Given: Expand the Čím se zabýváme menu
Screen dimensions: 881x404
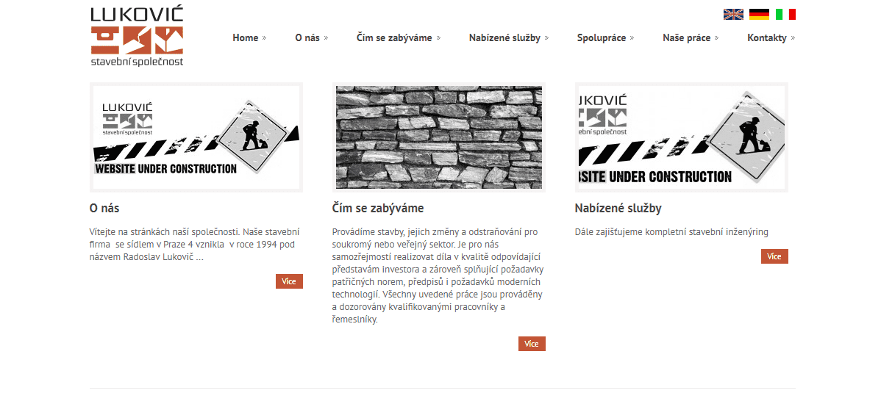Looking at the screenshot, I should pyautogui.click(x=394, y=38).
